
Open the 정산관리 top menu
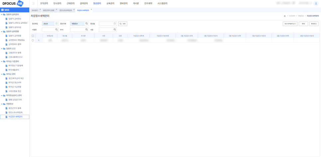point(97,3)
